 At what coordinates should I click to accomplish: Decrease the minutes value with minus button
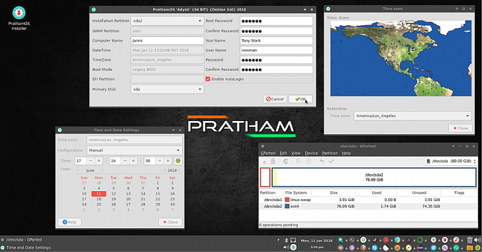125,161
